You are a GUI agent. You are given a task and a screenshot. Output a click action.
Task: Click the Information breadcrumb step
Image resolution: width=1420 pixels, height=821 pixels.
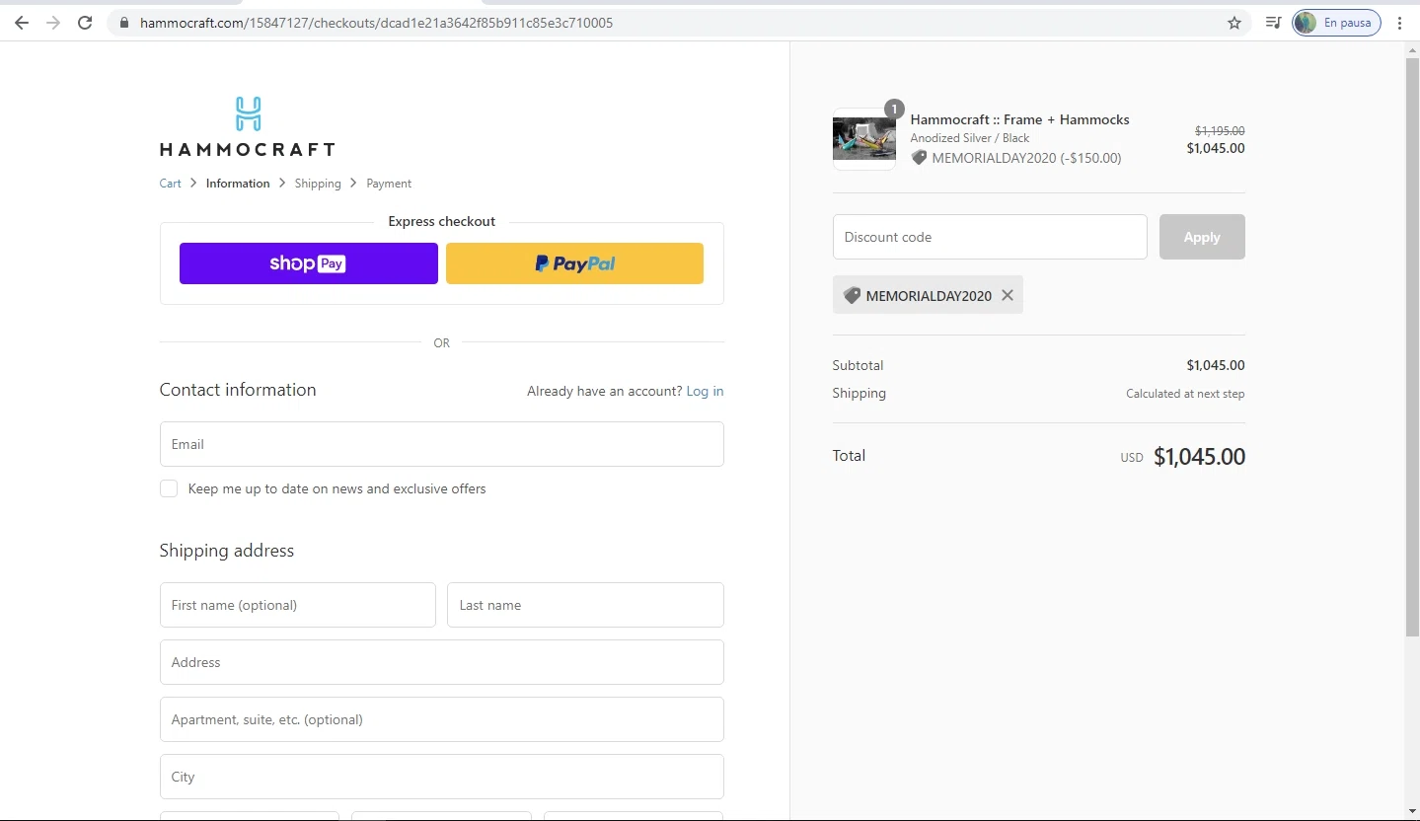point(238,184)
